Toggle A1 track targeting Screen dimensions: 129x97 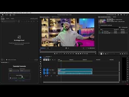[x=47, y=73]
